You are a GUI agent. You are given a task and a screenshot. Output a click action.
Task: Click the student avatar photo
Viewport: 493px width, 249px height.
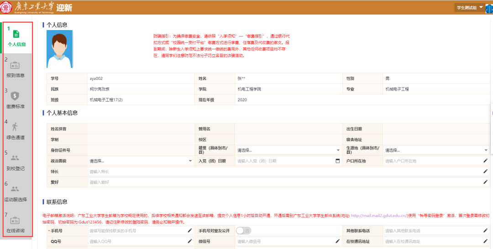click(60, 49)
